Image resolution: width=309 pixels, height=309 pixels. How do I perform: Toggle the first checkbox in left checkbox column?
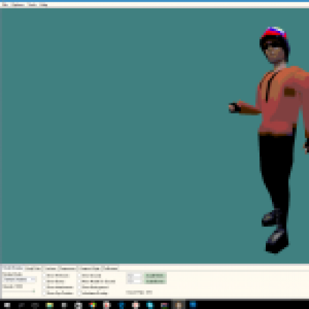click(44, 276)
